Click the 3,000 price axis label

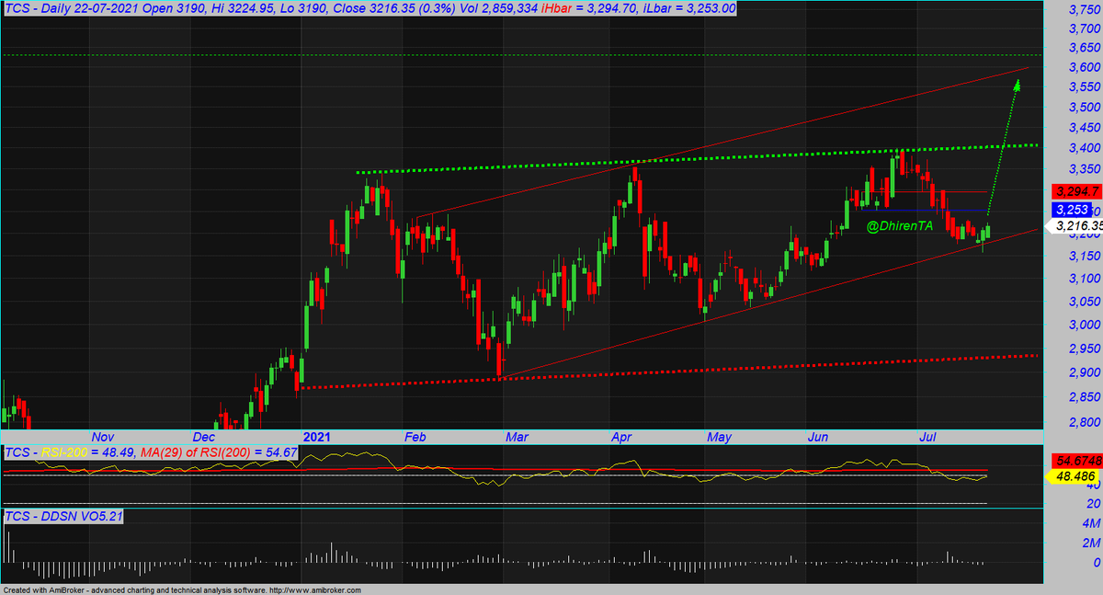[x=1084, y=326]
